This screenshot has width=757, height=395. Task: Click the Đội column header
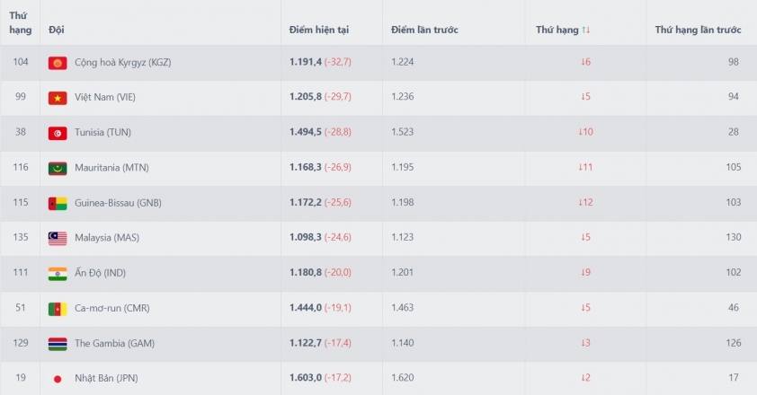(57, 30)
